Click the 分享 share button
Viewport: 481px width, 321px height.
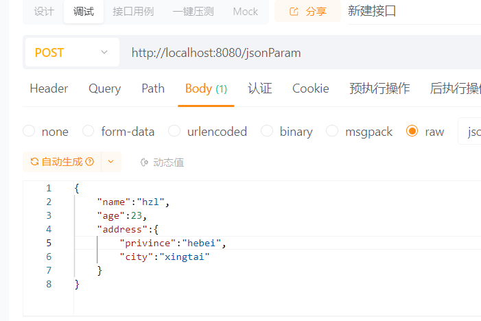pos(307,12)
